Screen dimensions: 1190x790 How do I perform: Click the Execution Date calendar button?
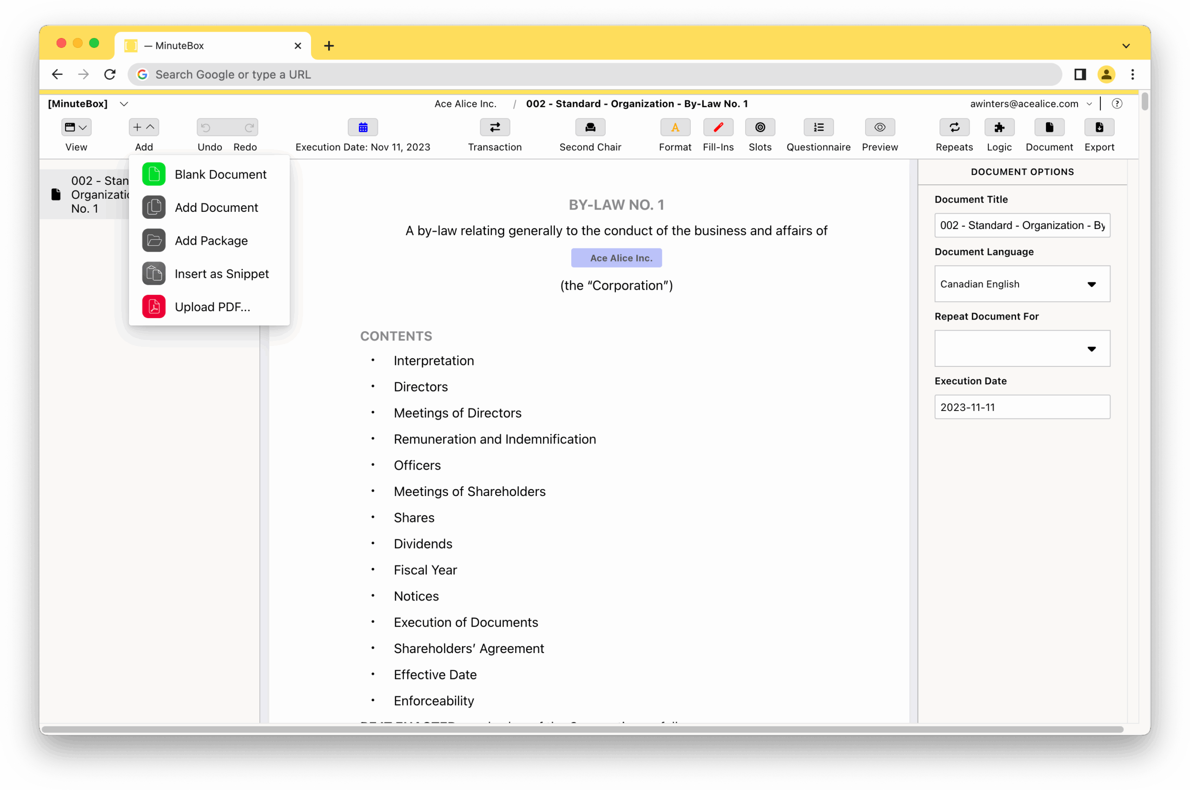pos(363,127)
